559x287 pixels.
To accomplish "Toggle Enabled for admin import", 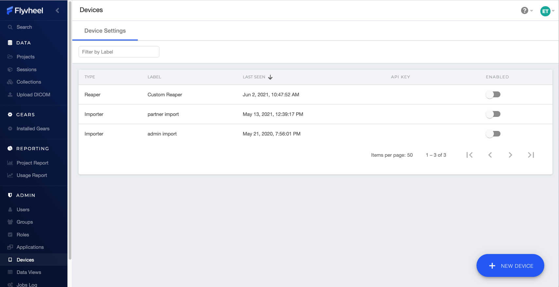I will (x=493, y=134).
